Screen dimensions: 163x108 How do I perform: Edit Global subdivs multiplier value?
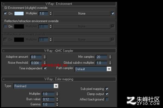pos(102,63)
